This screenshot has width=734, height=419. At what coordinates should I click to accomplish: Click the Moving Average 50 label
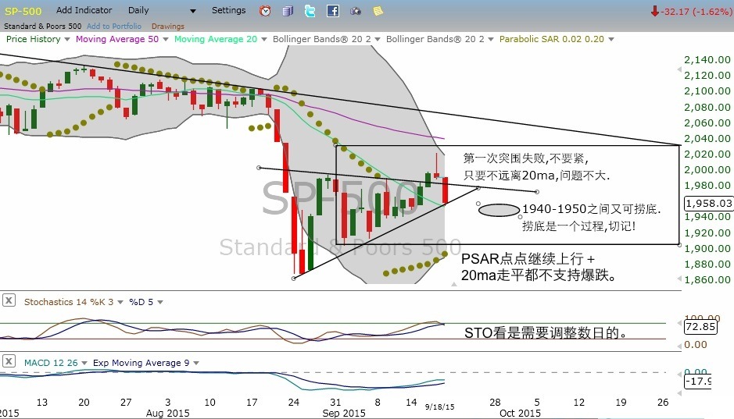tap(117, 39)
